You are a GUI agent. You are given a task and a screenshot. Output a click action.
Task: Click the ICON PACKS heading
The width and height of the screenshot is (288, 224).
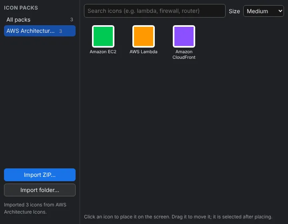[x=21, y=8]
